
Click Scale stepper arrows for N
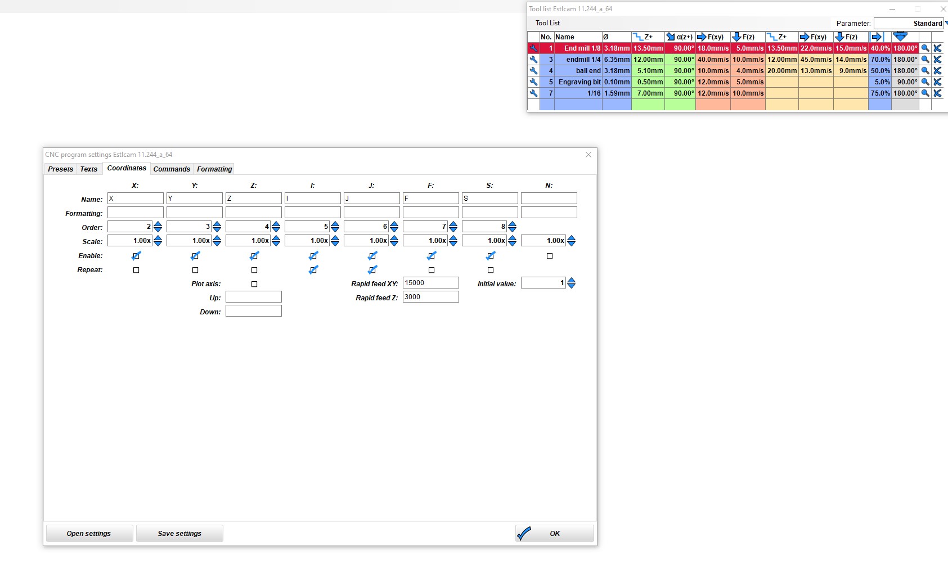coord(572,241)
